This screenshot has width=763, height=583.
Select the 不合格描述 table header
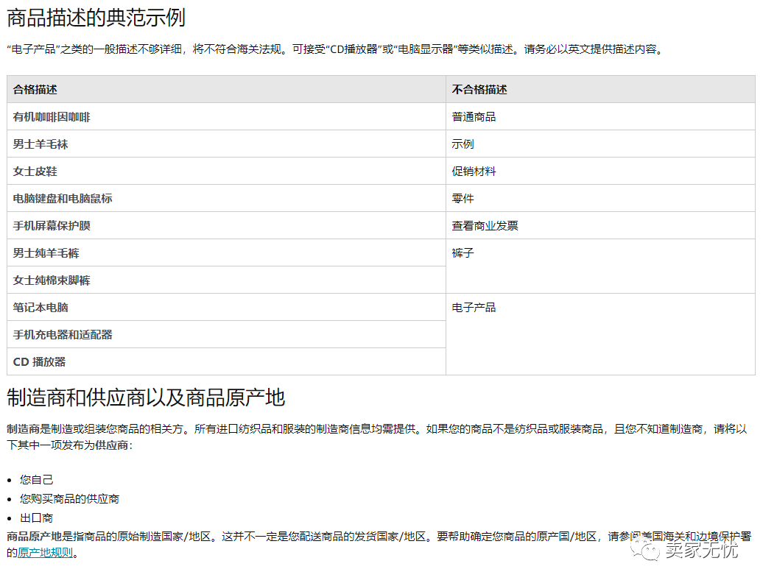click(x=481, y=89)
